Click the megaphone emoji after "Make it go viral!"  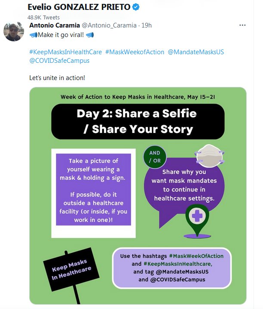(90, 35)
